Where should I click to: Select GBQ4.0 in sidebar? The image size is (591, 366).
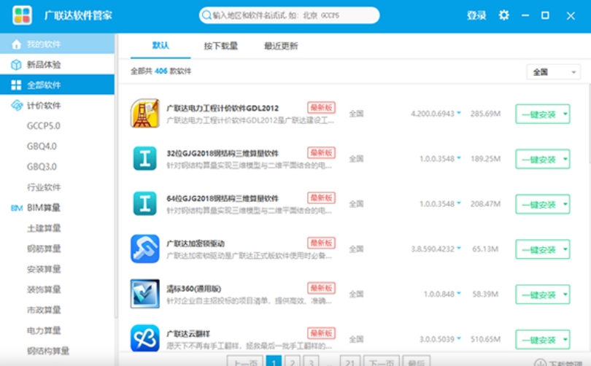(x=42, y=146)
